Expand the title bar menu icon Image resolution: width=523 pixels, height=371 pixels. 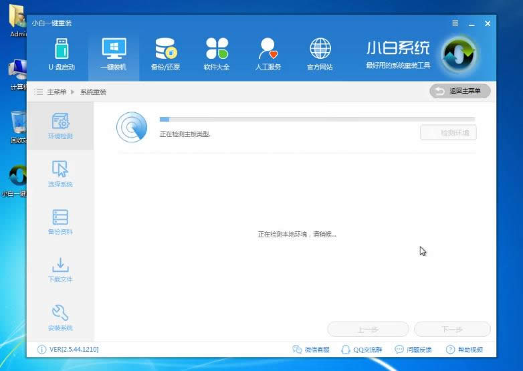coord(455,23)
